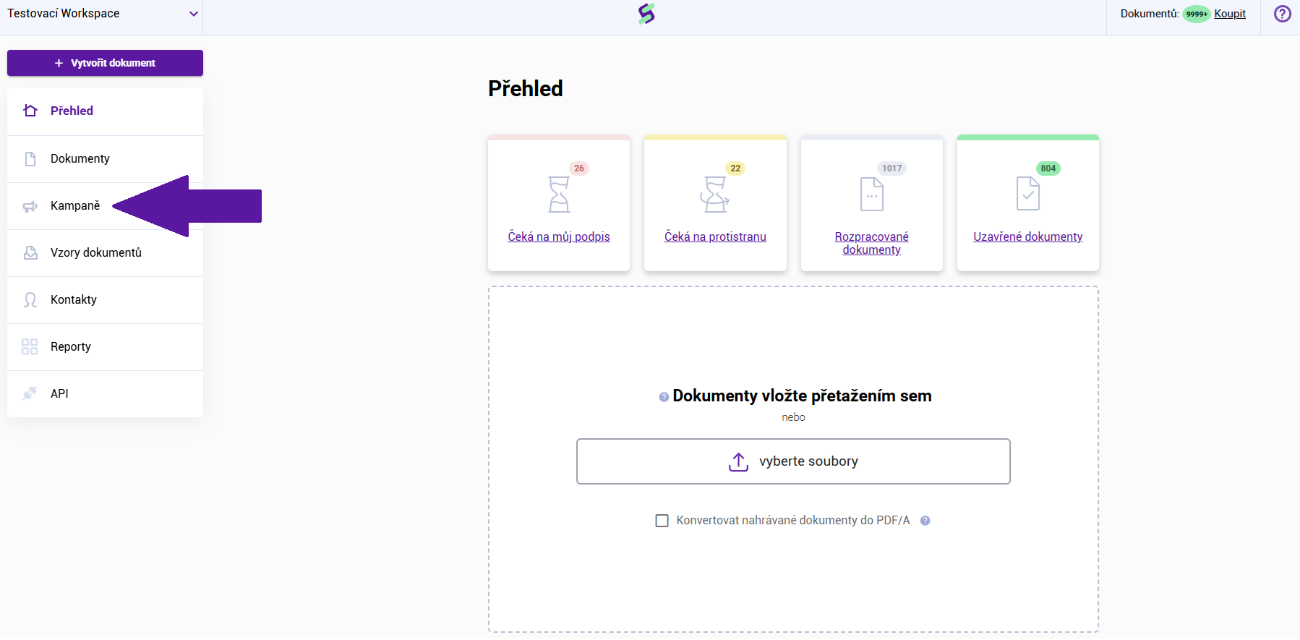Image resolution: width=1300 pixels, height=640 pixels.
Task: Click the help question mark in top bar
Action: click(1282, 14)
